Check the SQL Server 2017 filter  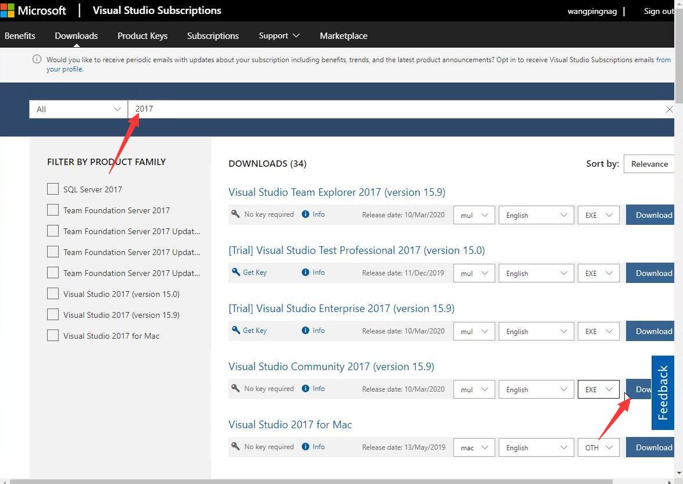[53, 189]
